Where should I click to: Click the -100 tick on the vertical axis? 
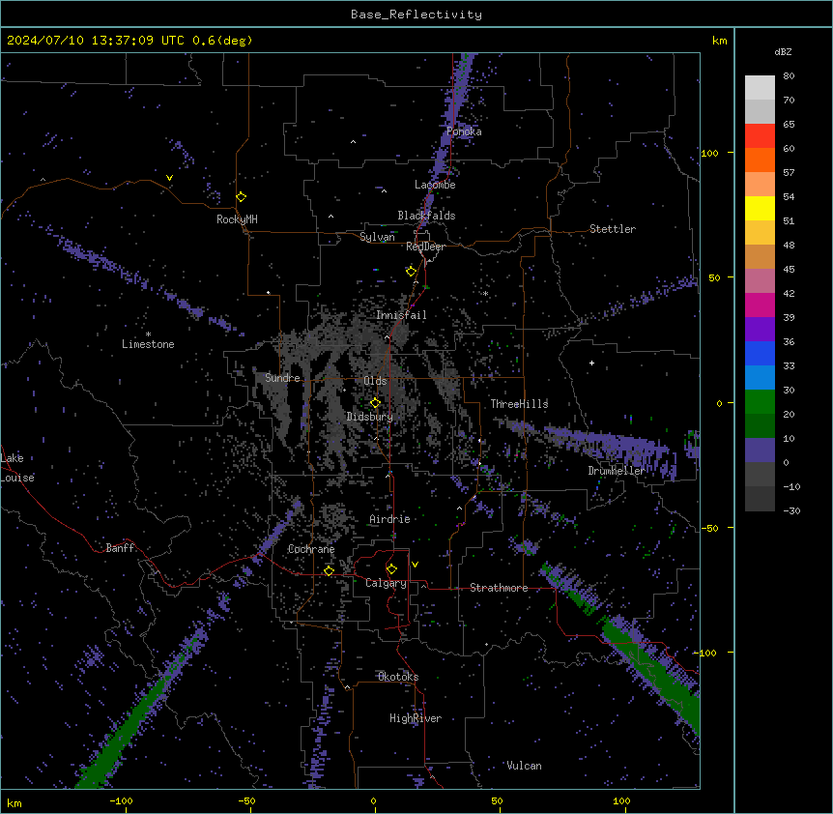click(x=706, y=653)
